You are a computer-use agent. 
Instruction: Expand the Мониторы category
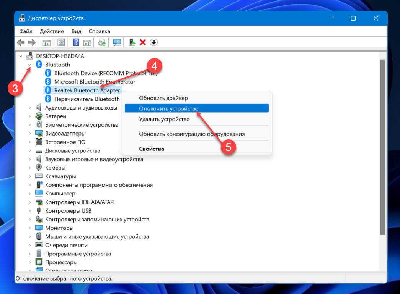coord(30,228)
